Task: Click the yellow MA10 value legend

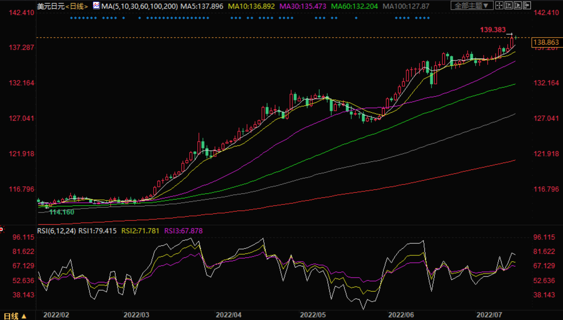Action: (251, 6)
